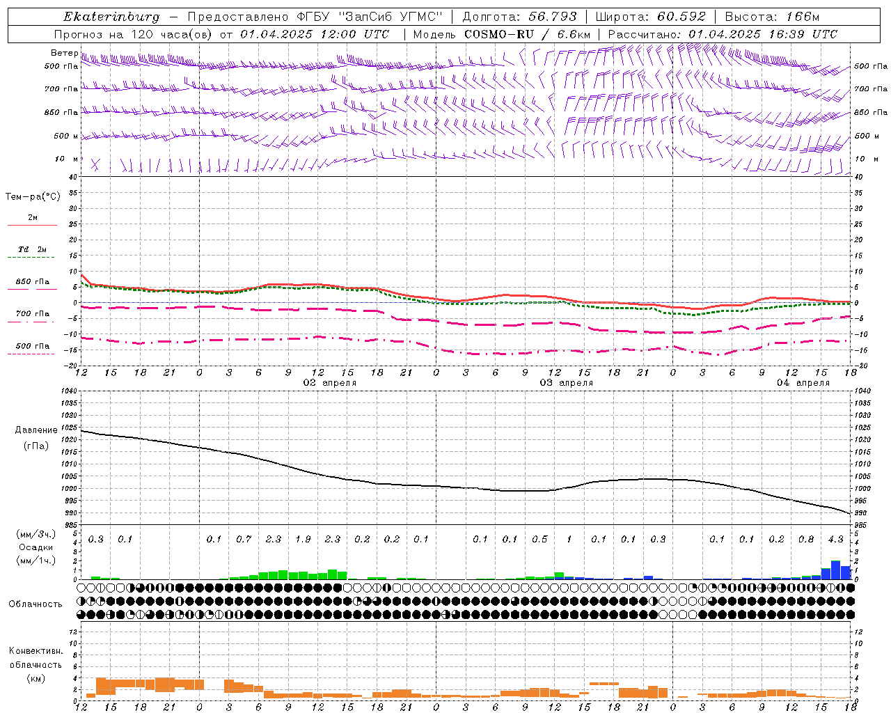Click the black surface pressure curve
The height and width of the screenshot is (713, 891).
pyautogui.click(x=465, y=487)
